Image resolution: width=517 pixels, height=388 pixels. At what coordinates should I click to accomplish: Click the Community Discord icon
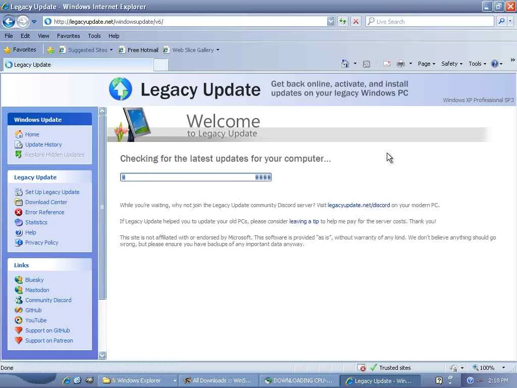click(x=19, y=300)
